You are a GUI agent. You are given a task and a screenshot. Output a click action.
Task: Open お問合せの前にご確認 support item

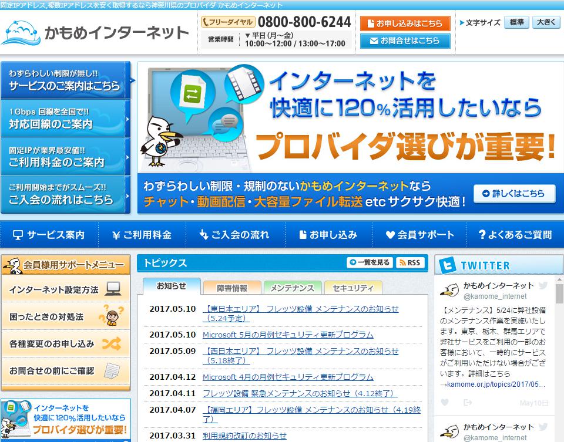(65, 371)
